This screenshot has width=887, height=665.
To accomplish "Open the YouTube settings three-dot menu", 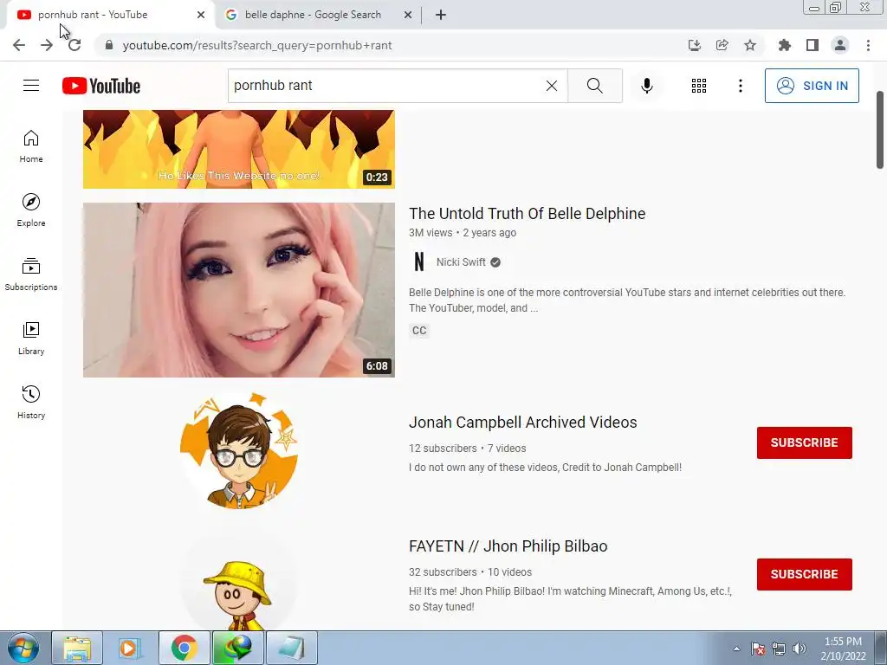I will [740, 86].
